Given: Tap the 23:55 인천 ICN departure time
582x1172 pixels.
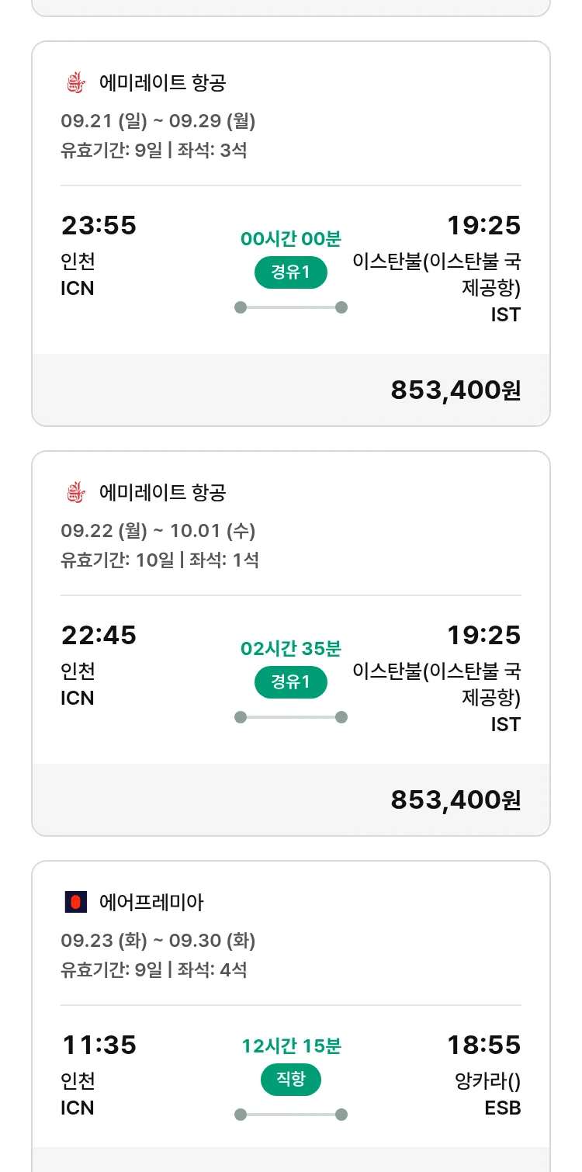Looking at the screenshot, I should 99,226.
